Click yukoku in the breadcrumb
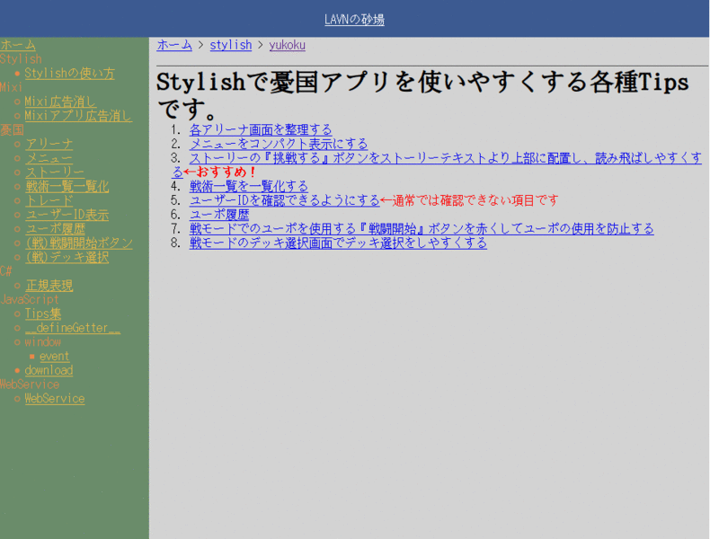The height and width of the screenshot is (539, 719). 287,45
